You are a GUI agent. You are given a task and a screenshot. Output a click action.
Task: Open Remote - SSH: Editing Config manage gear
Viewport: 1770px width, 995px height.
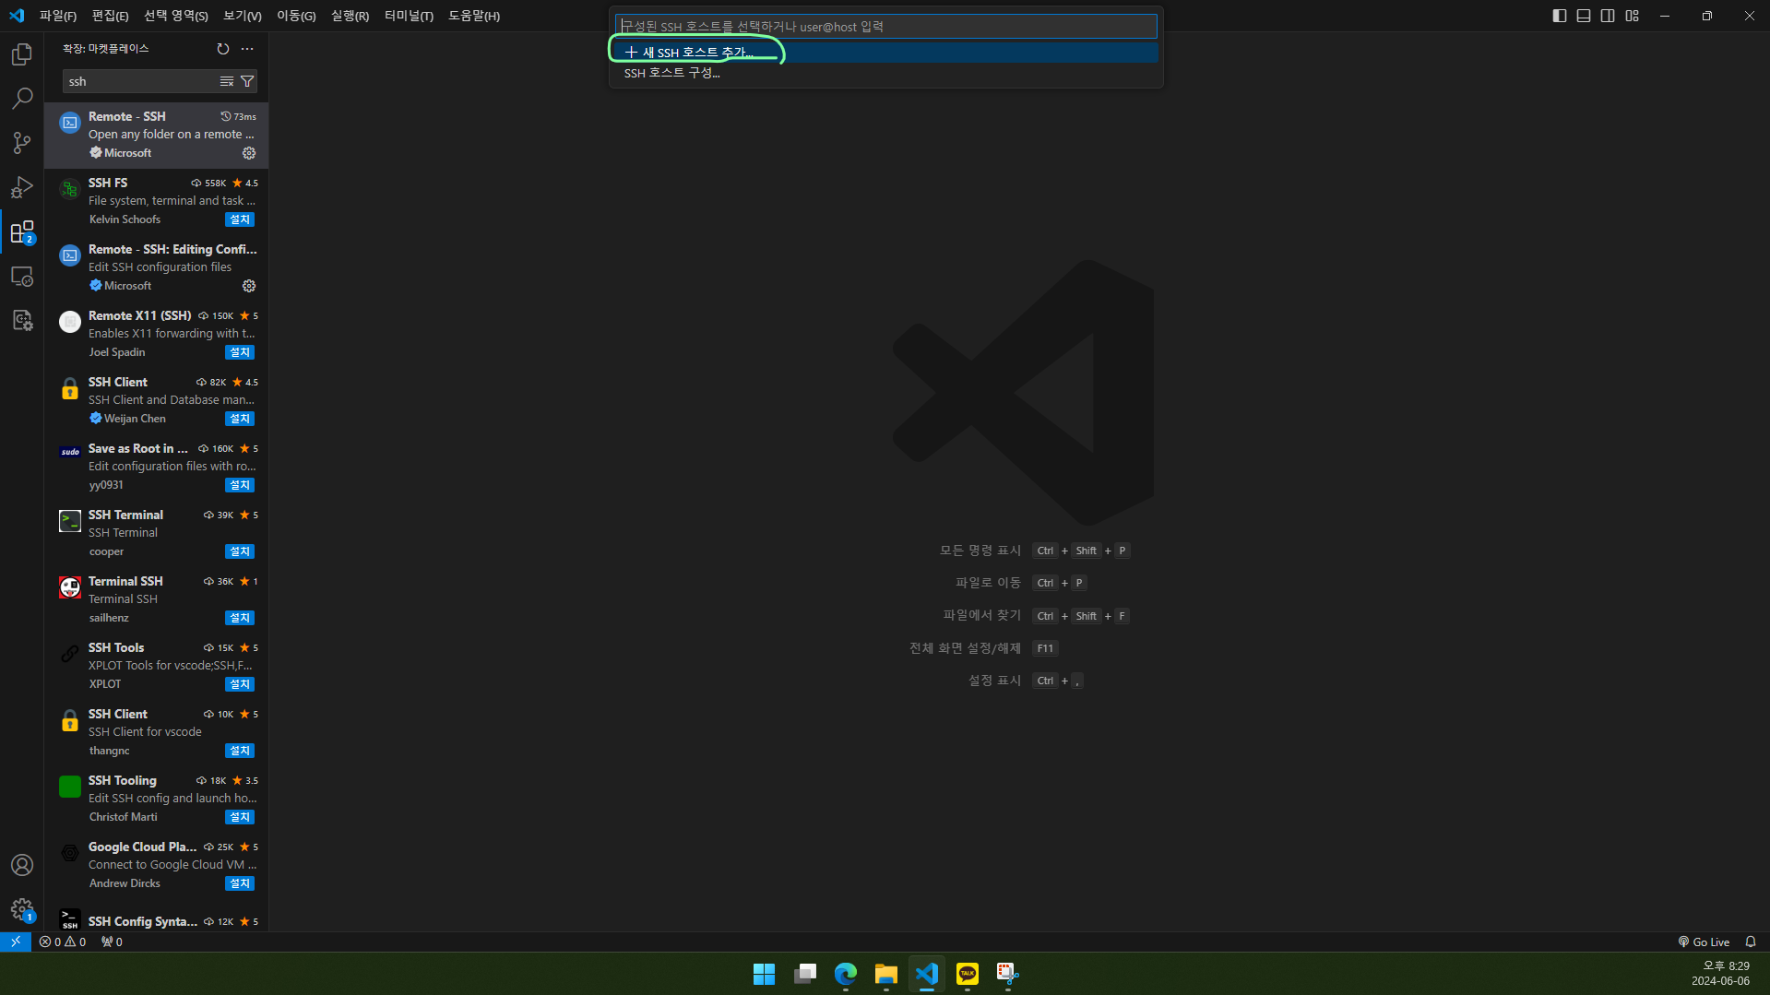pos(249,286)
